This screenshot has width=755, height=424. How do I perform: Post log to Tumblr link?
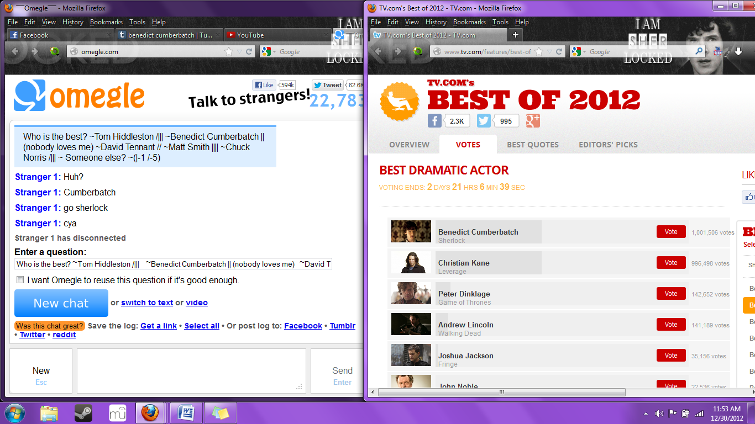(x=343, y=326)
